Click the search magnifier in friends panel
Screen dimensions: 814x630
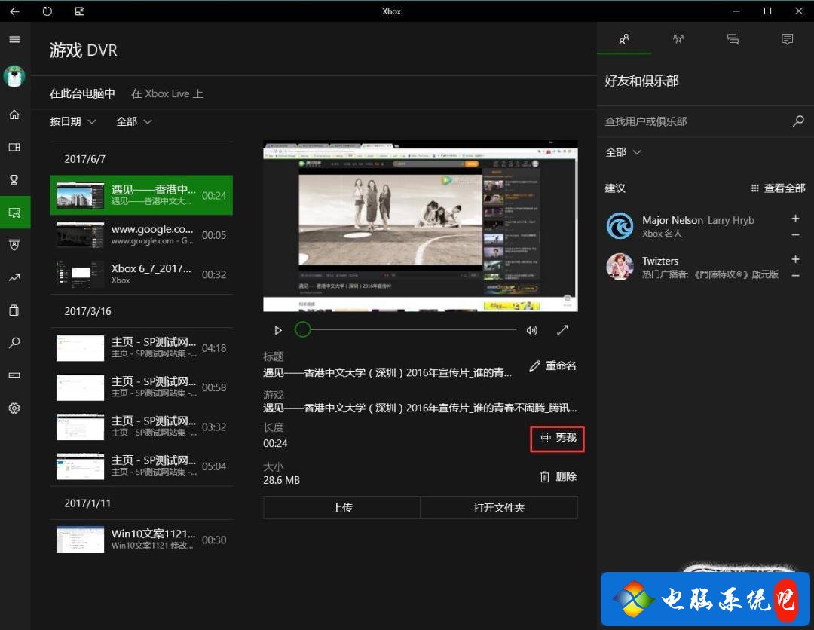tap(798, 121)
